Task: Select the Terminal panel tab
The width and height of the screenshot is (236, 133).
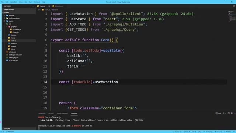Action: 74,113
